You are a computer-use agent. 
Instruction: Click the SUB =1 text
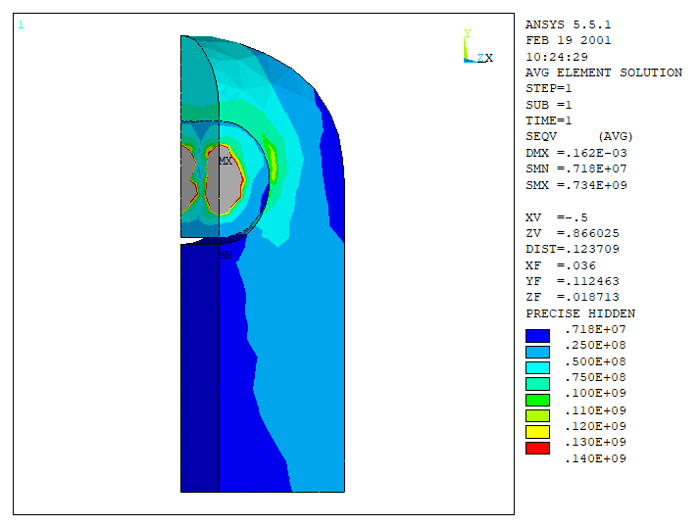click(549, 105)
